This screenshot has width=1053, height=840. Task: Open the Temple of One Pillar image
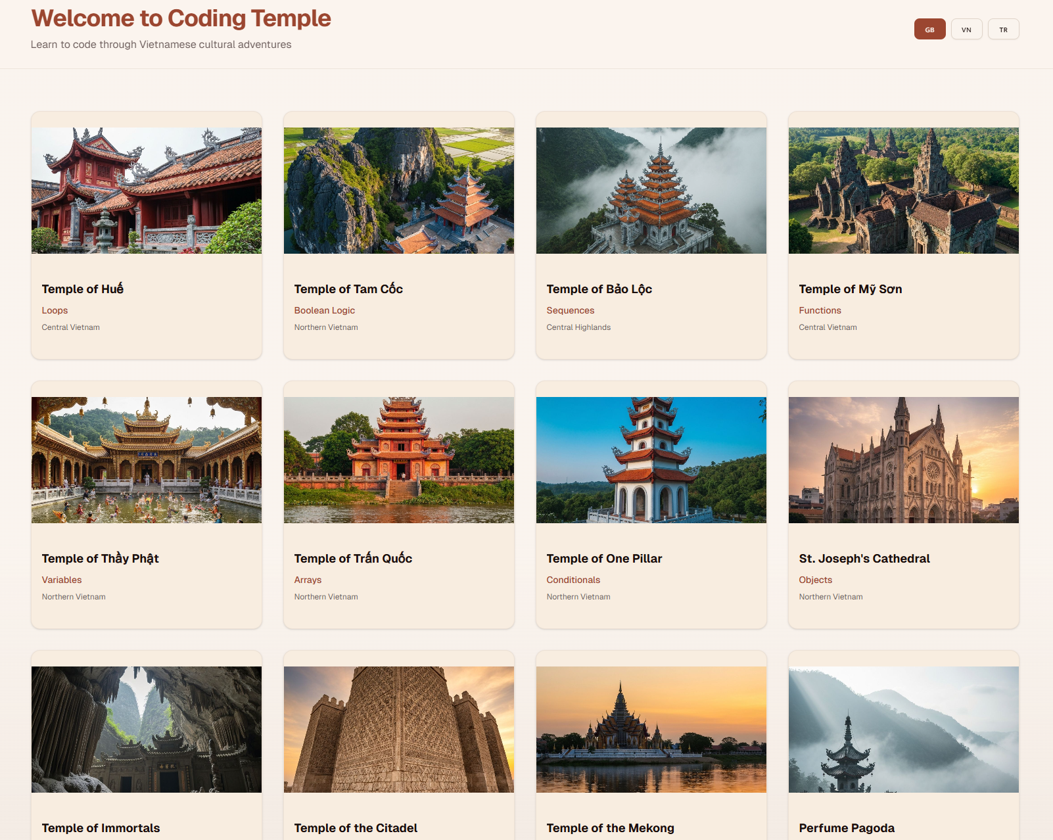pos(651,460)
